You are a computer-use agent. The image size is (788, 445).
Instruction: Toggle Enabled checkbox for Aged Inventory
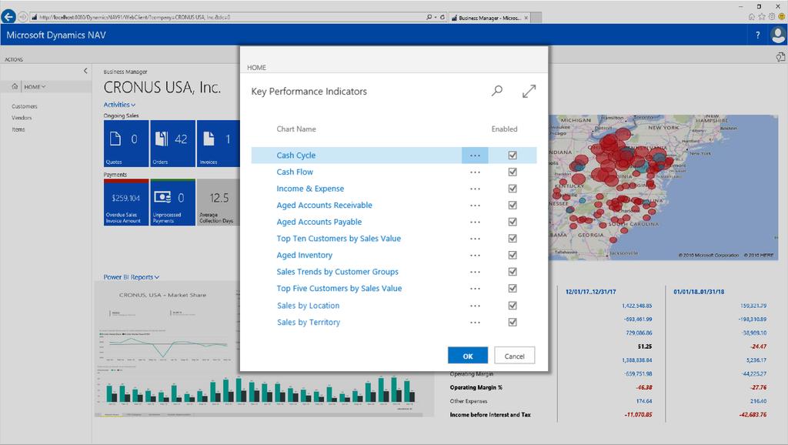pyautogui.click(x=512, y=255)
